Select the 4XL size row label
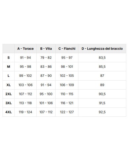The image size is (129, 160). pyautogui.click(x=9, y=112)
